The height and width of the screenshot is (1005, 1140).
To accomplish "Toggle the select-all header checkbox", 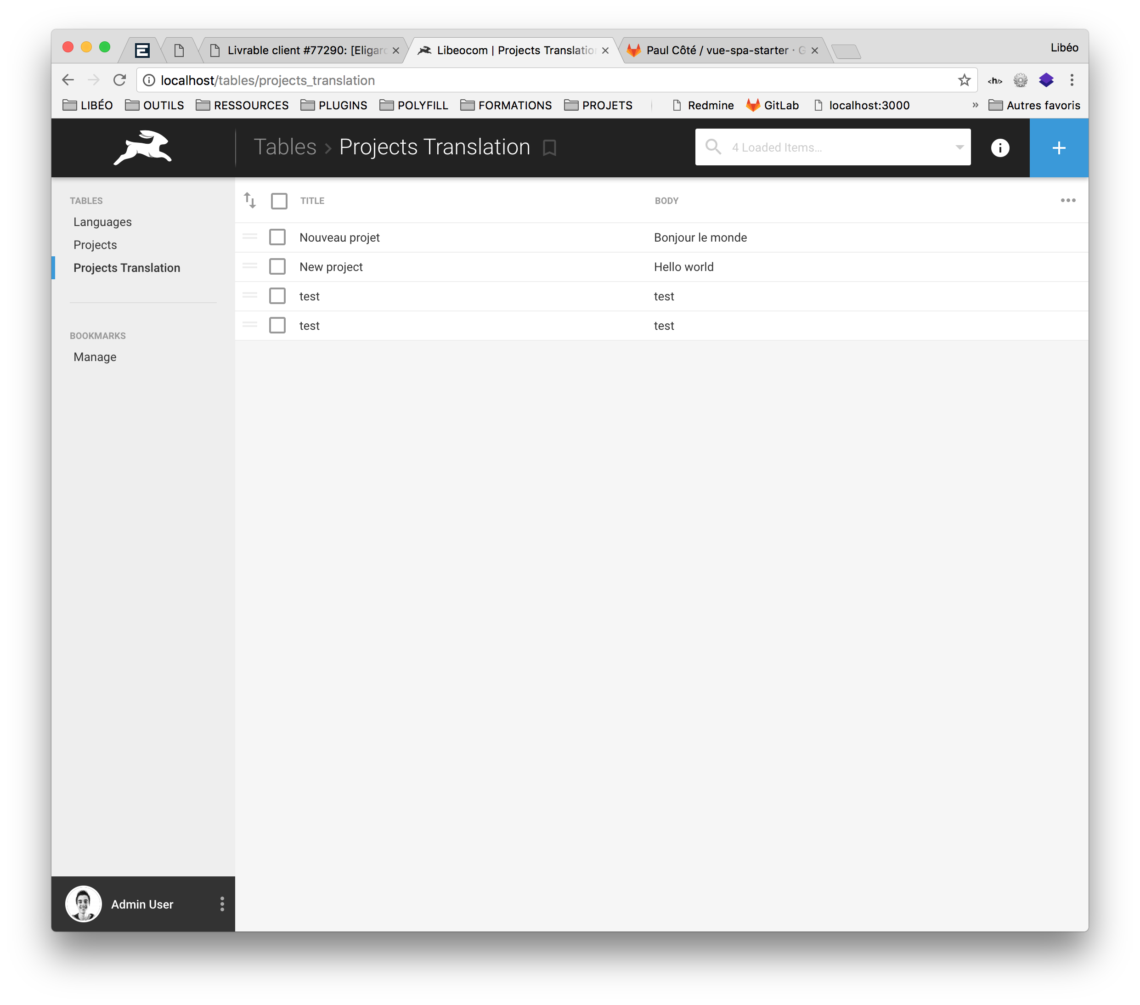I will click(279, 201).
